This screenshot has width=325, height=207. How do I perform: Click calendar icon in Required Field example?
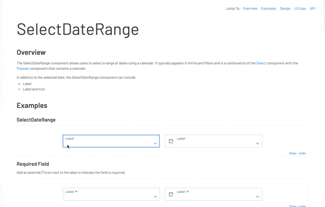point(171,194)
